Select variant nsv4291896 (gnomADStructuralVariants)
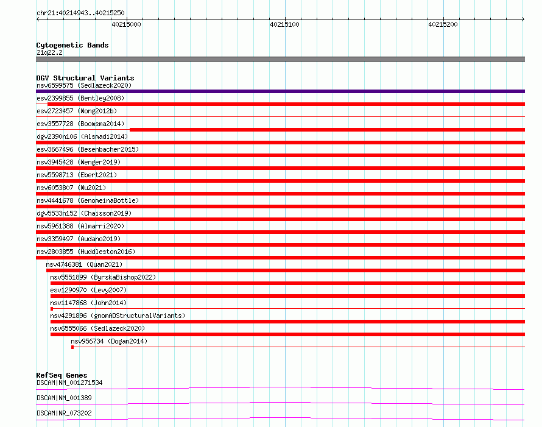Image resolution: width=542 pixels, height=427 pixels. (x=118, y=316)
